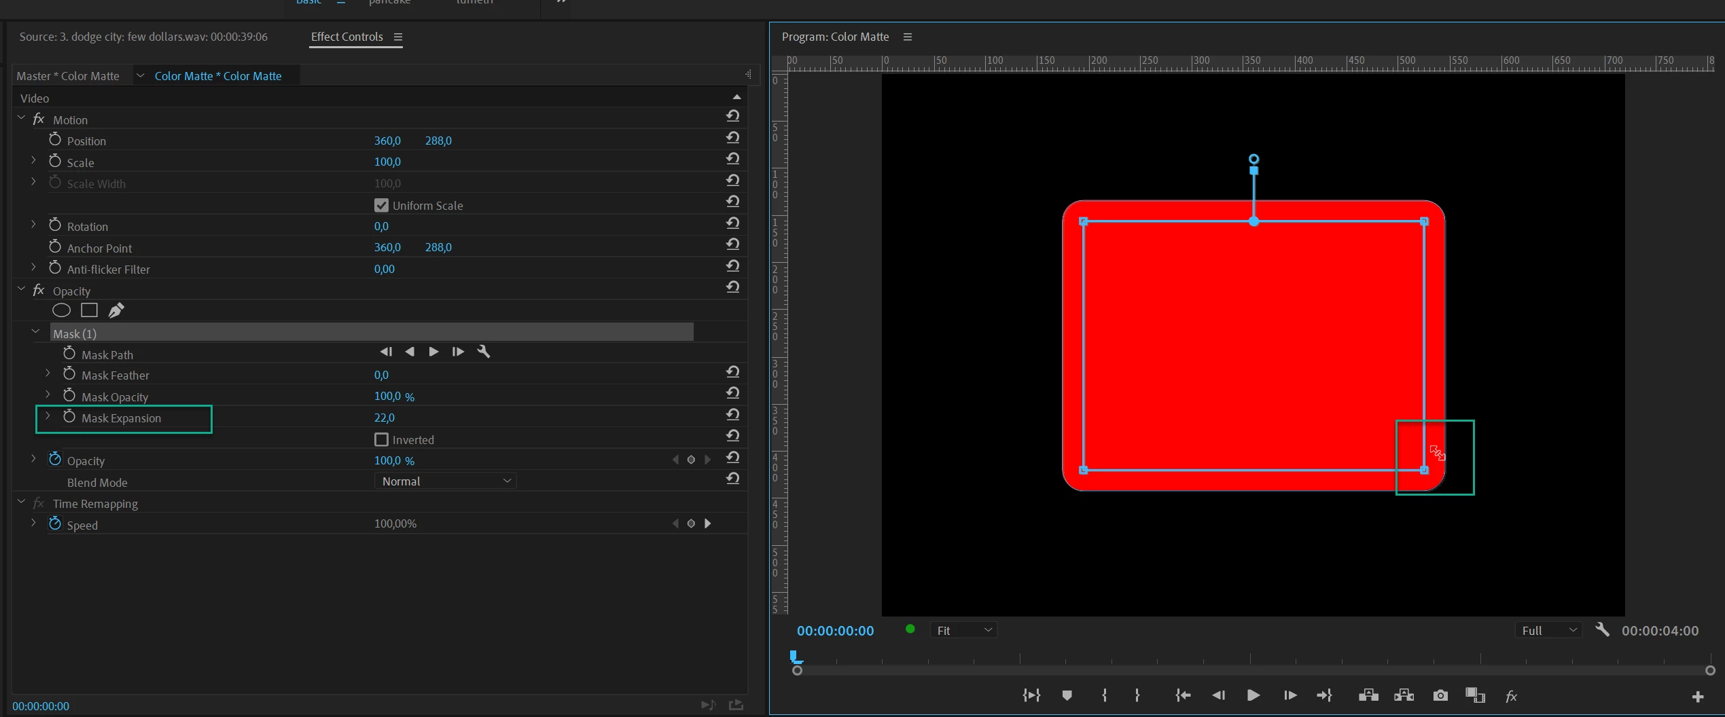Screen dimensions: 1725x717
Task: Click the Mask Opacity value 100,0 %
Action: 394,397
